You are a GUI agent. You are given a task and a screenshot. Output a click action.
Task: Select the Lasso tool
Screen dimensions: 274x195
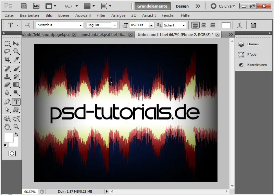coord(7,51)
